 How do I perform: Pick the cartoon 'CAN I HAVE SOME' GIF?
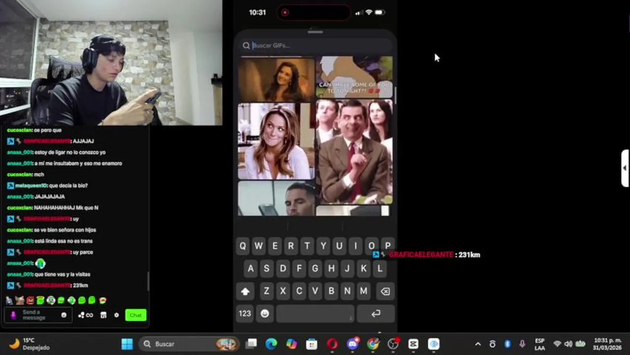pyautogui.click(x=354, y=77)
